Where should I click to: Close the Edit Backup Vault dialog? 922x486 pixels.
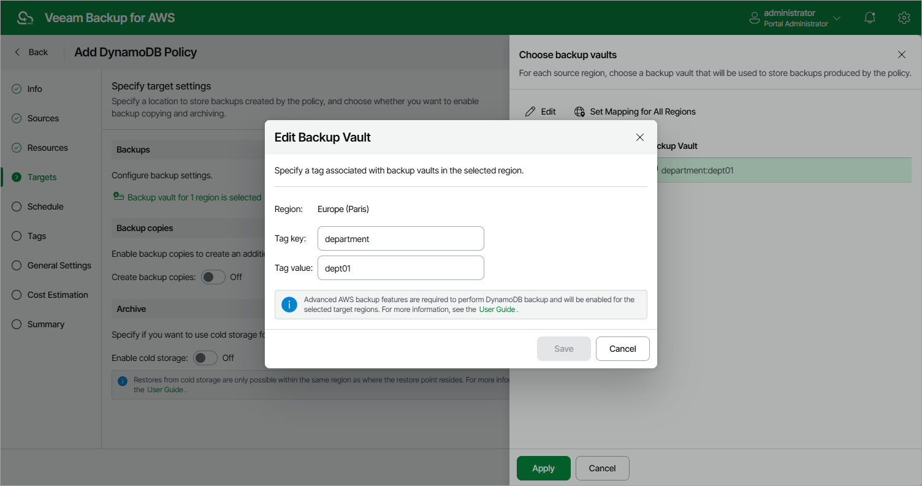tap(640, 137)
